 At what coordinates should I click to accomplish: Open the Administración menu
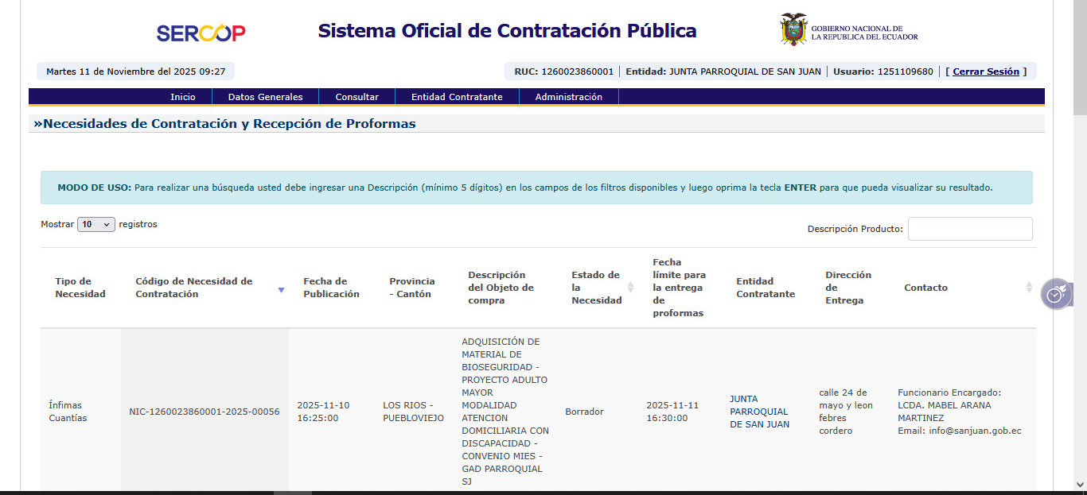568,97
